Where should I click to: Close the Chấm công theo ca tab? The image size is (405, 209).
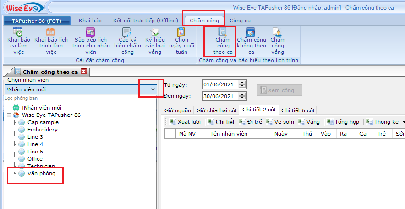pyautogui.click(x=83, y=72)
